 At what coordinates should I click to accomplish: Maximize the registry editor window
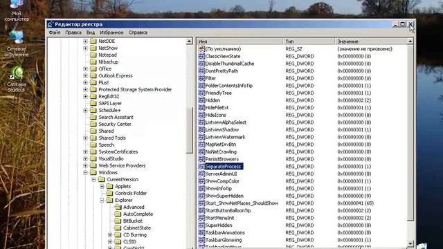403,25
